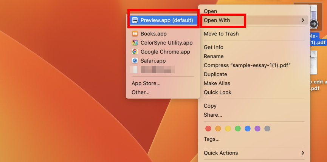The image size is (327, 162).
Task: Expand the Open With submenu arrow
Action: click(303, 20)
